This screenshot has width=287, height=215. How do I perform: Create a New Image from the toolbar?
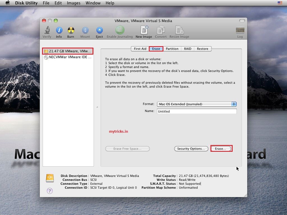click(x=144, y=30)
